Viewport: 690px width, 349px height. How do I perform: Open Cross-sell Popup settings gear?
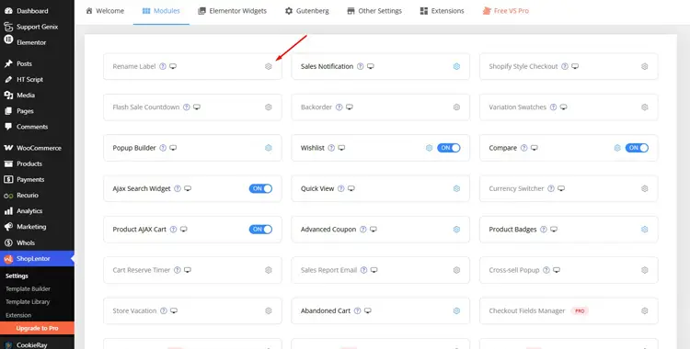tap(645, 270)
